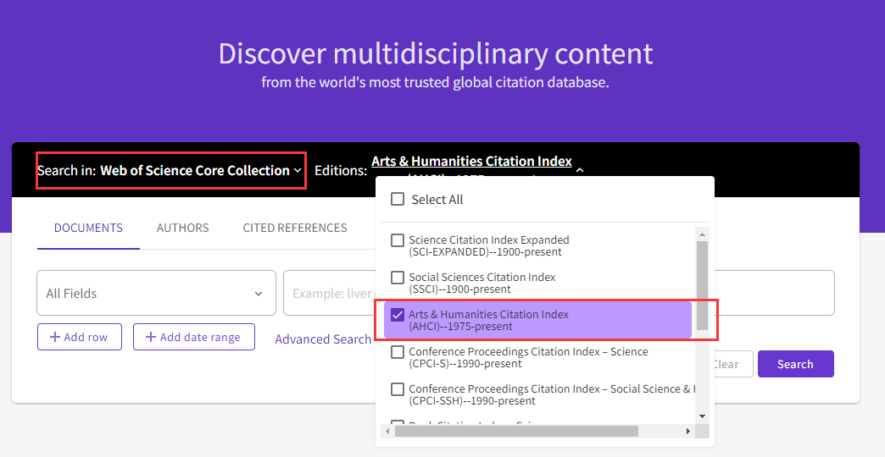The width and height of the screenshot is (885, 457).
Task: Click the search query input field
Action: [x=331, y=294]
